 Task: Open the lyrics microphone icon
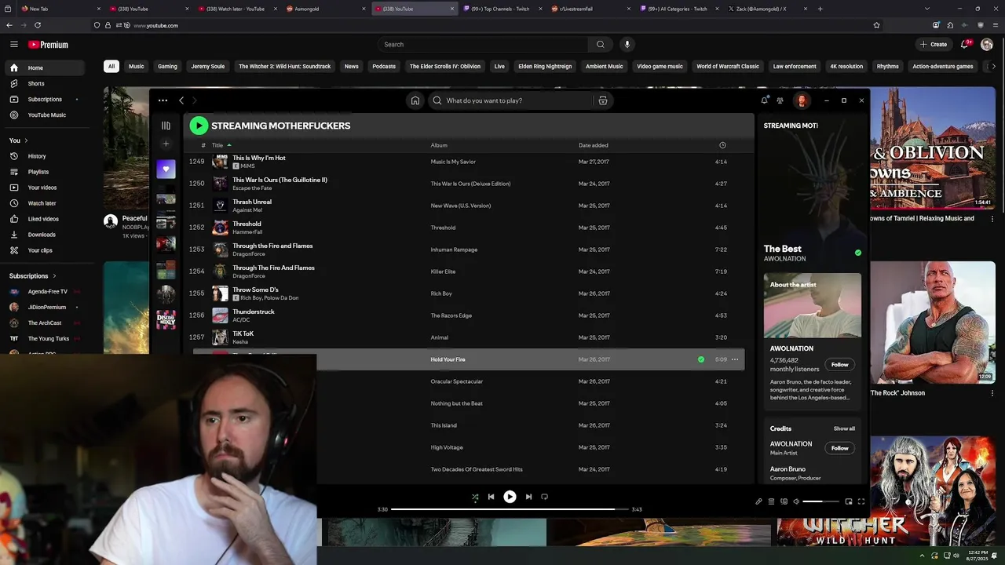[758, 501]
